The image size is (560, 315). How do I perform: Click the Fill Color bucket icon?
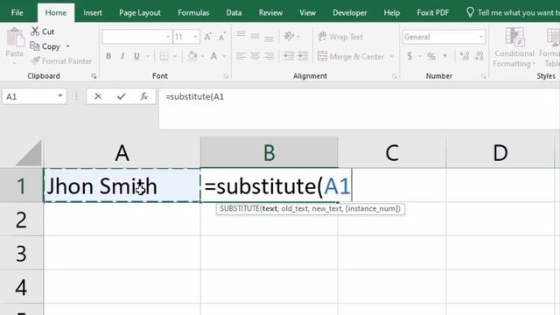coord(192,56)
